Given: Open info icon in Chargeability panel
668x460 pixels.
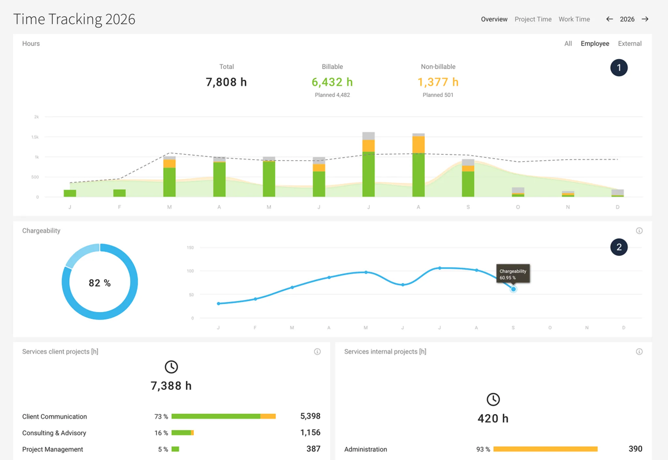Looking at the screenshot, I should coord(639,231).
